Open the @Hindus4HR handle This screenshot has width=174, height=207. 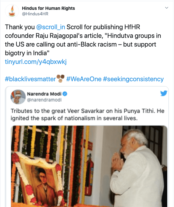tap(35, 14)
